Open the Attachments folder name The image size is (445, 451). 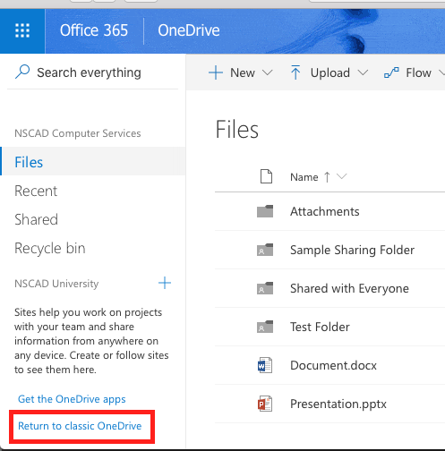pyautogui.click(x=325, y=211)
